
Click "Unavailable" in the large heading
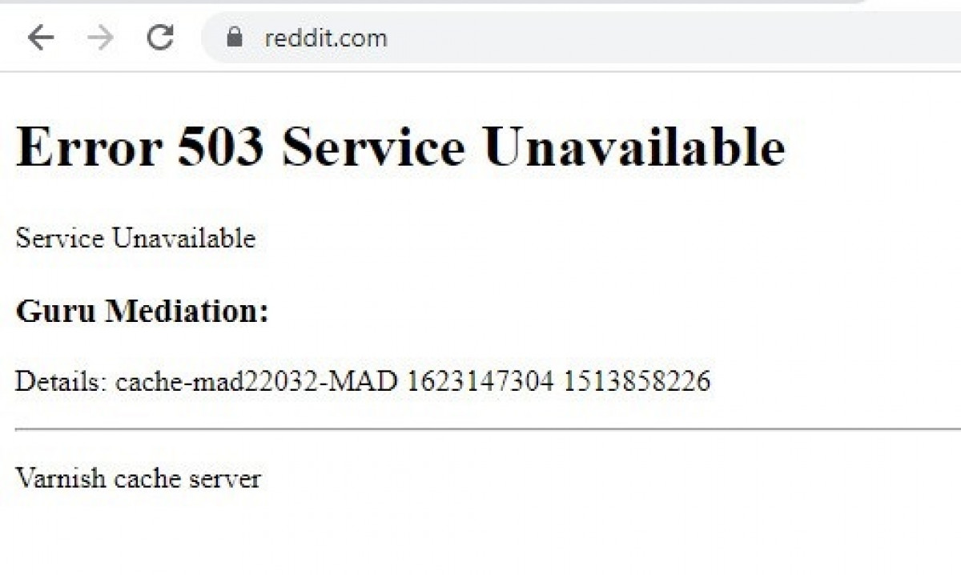pos(634,147)
